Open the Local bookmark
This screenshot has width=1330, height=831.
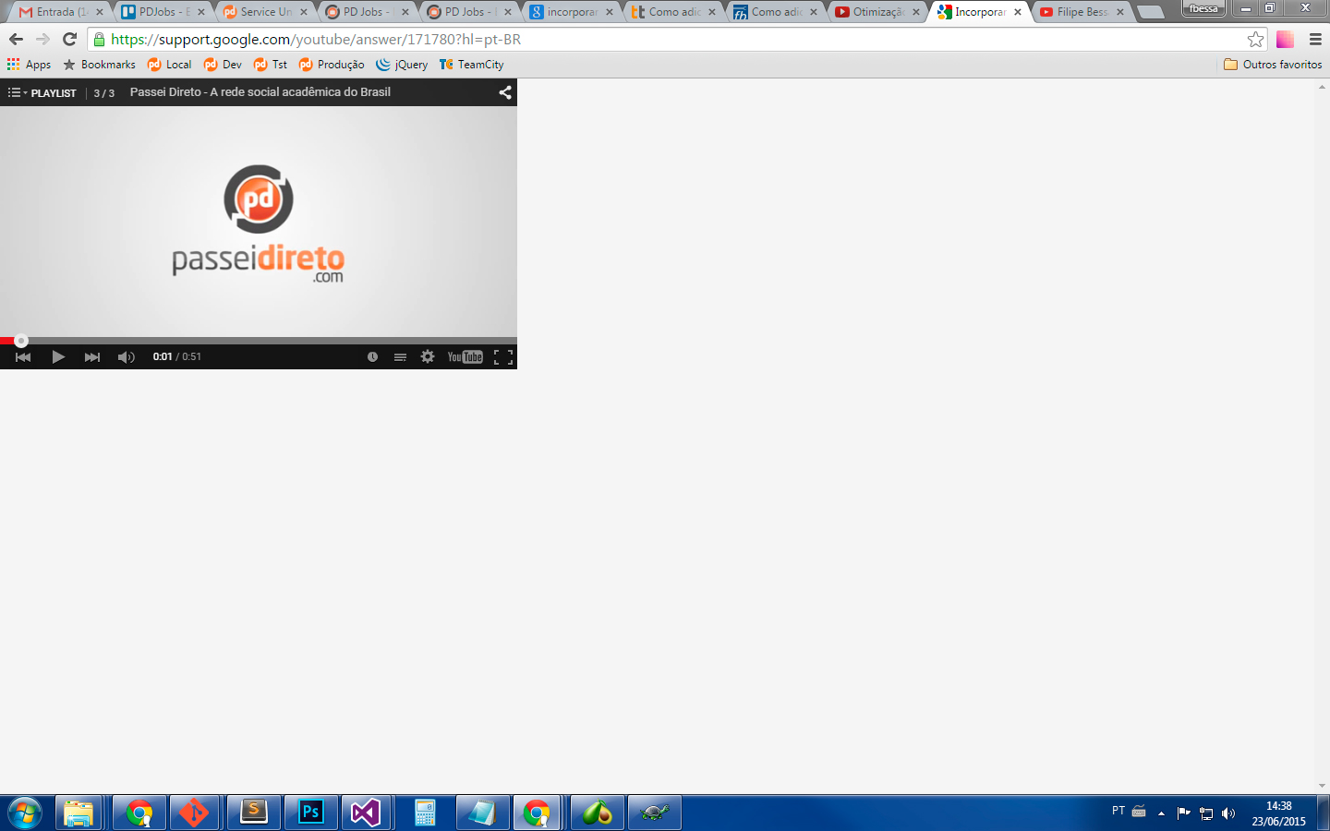[170, 65]
